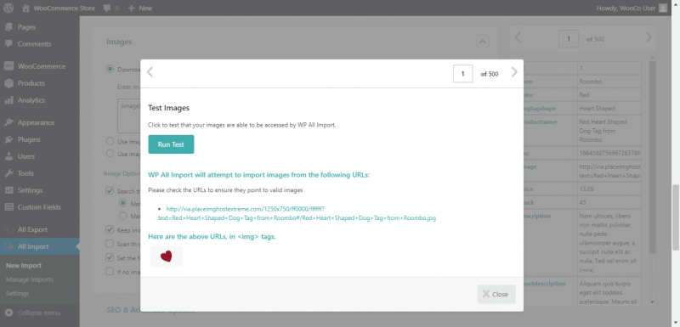Screen dimensions: 680x327
Task: Click the 'Roombo' value cell
Action: [x=609, y=82]
